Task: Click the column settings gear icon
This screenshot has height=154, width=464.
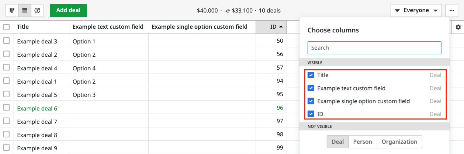Action: [458, 27]
